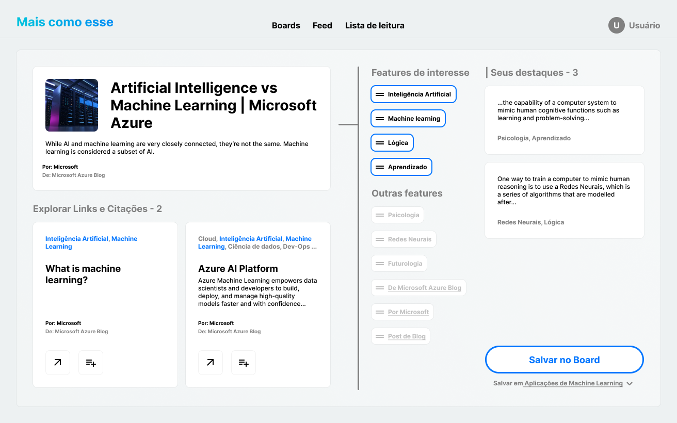Open link arrow on Azure AI Platform card
The height and width of the screenshot is (423, 677).
[x=211, y=363]
